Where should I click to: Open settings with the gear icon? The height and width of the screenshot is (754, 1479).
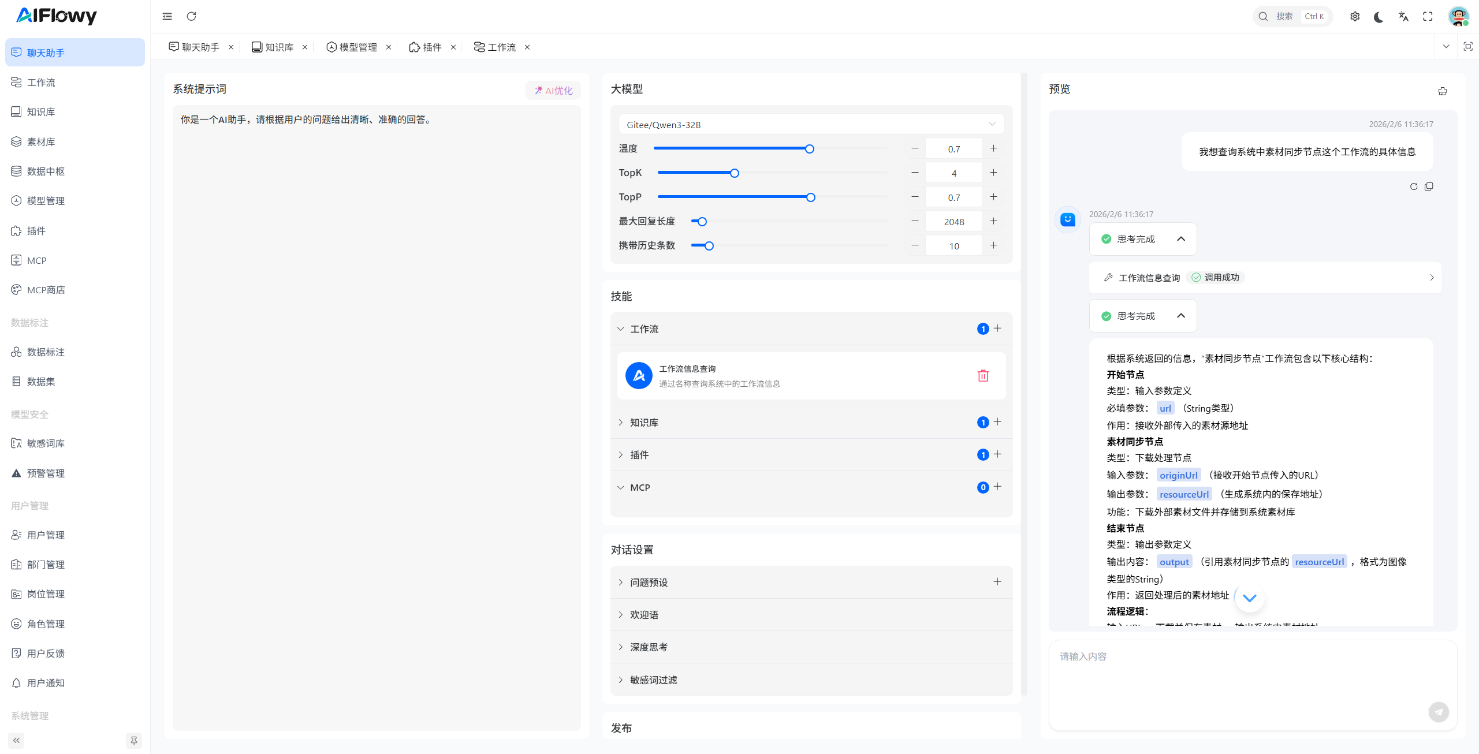point(1355,16)
